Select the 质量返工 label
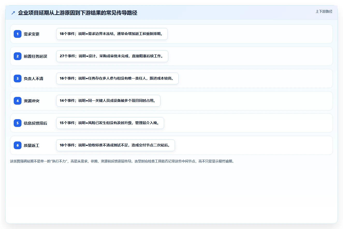The height and width of the screenshot is (229, 343). [x=32, y=145]
